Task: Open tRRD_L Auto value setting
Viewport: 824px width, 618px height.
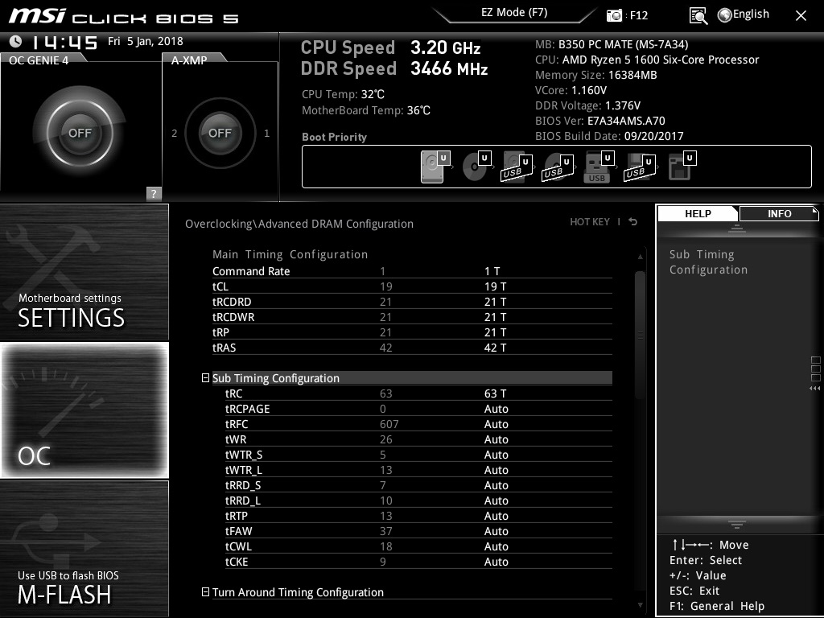Action: coord(496,501)
